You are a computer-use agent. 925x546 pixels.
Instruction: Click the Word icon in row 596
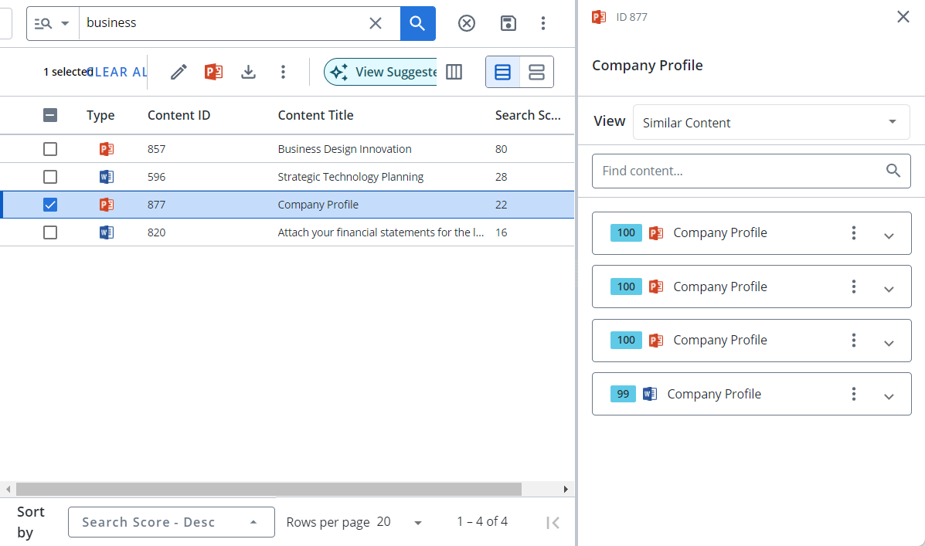pyautogui.click(x=106, y=177)
